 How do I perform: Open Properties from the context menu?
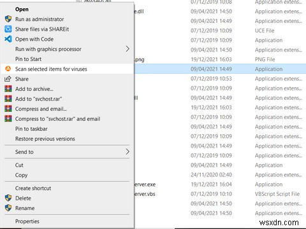(x=27, y=221)
